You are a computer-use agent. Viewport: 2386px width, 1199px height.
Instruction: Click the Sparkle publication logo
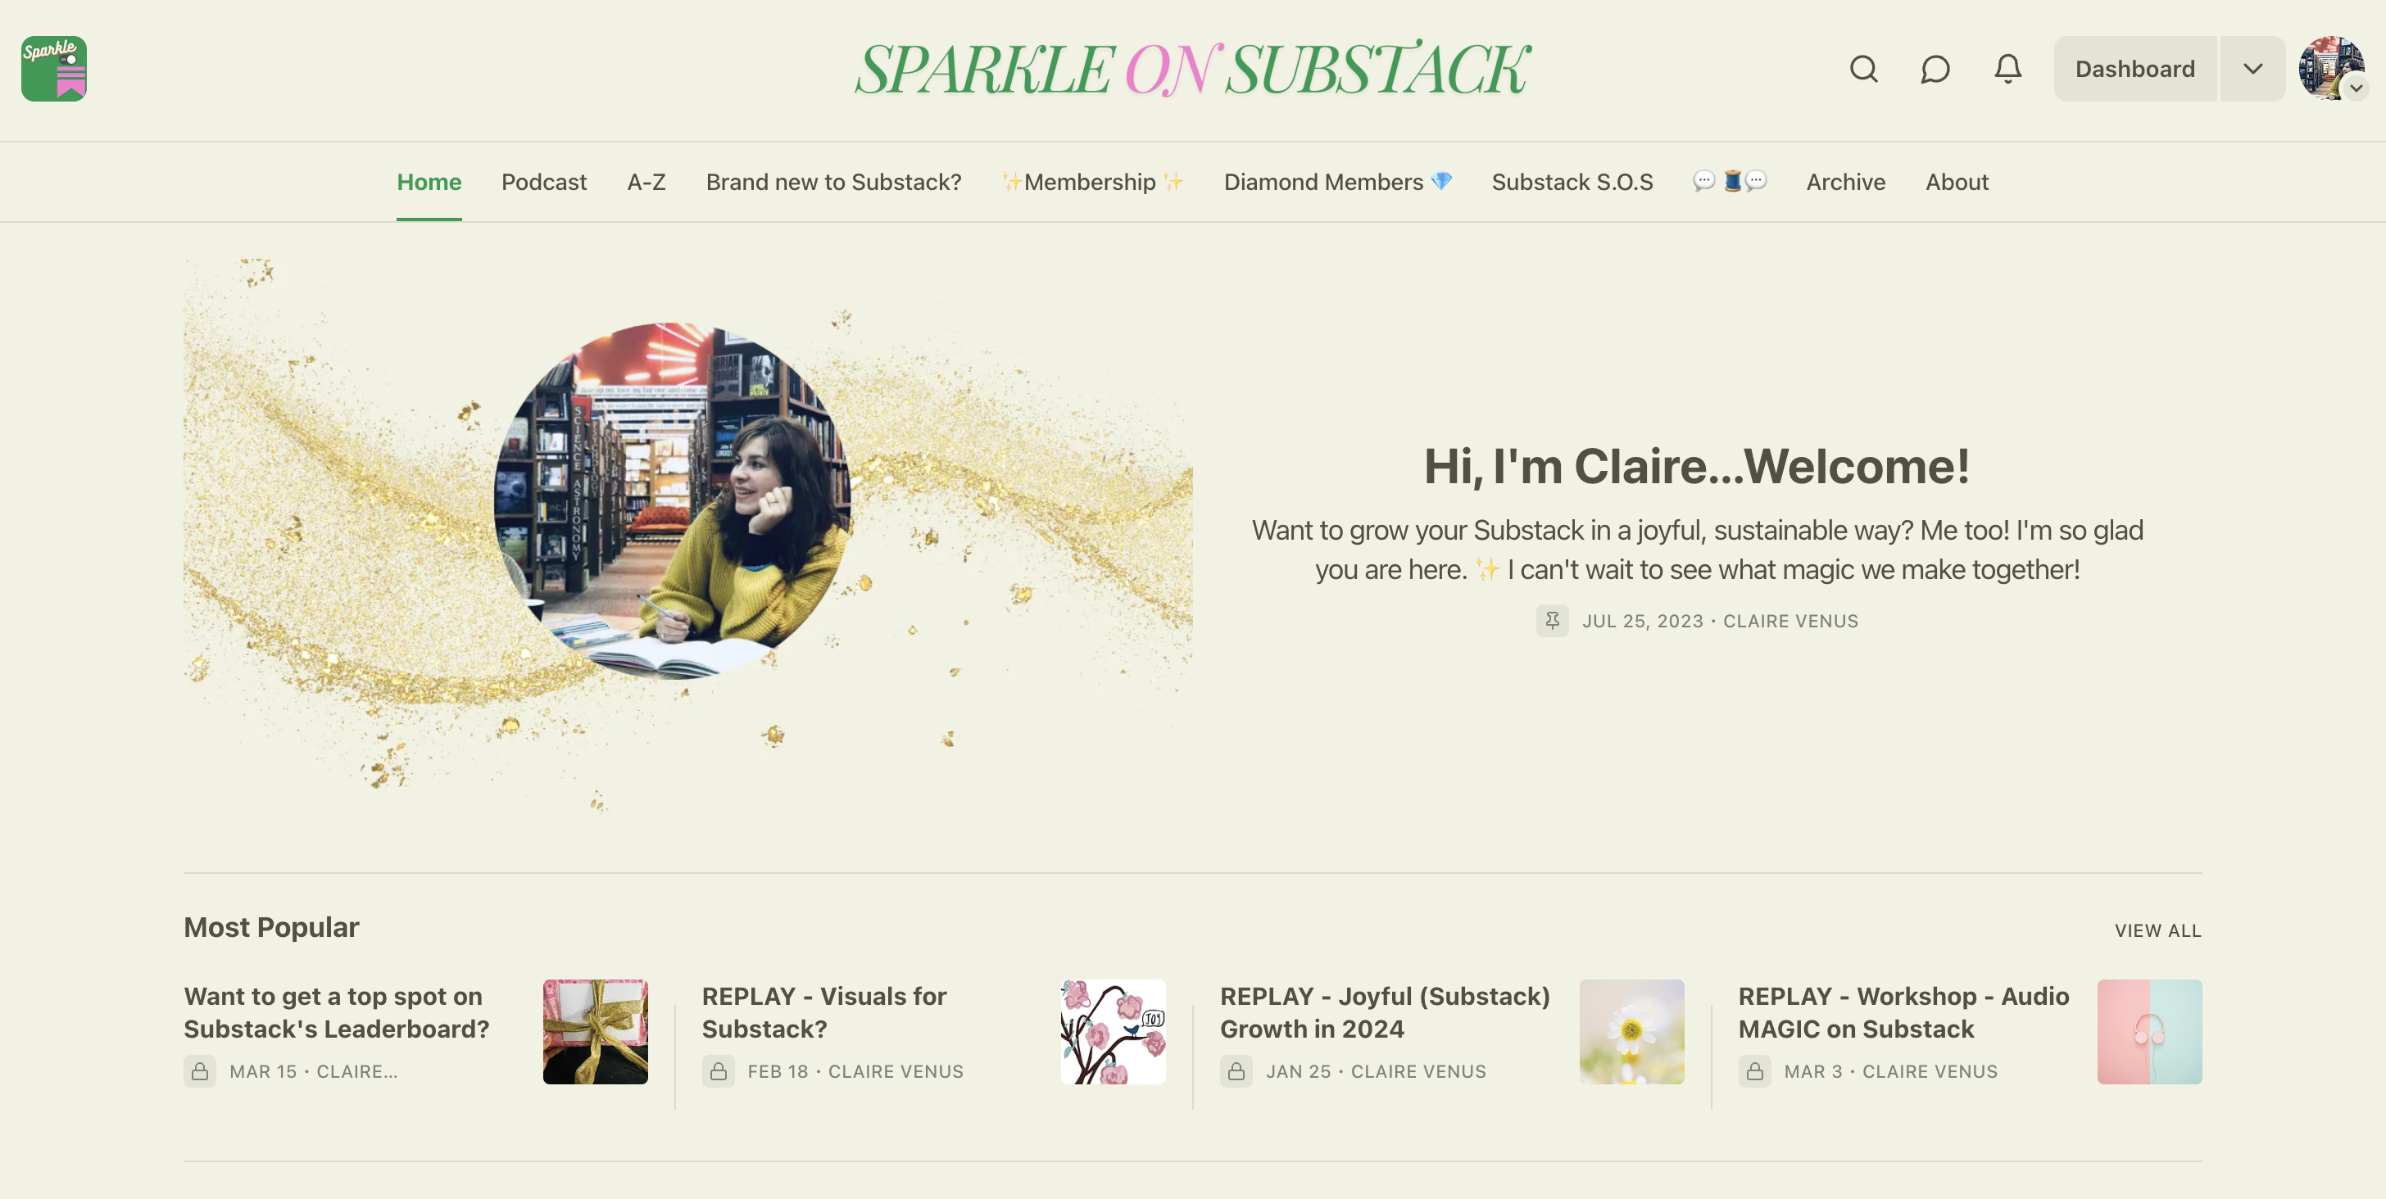coord(54,69)
